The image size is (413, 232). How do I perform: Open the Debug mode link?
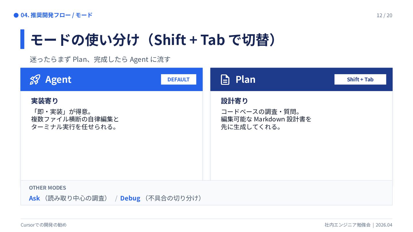pyautogui.click(x=130, y=198)
